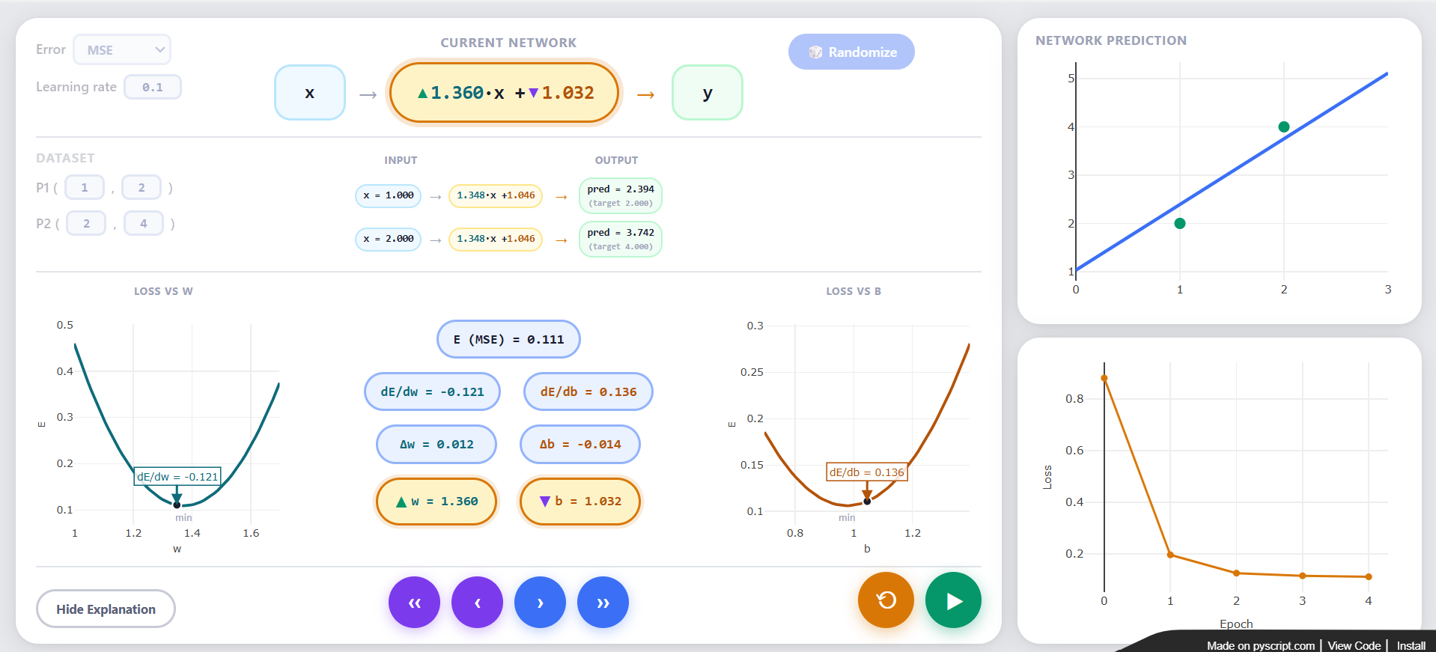1436x652 pixels.
Task: Step forward one epoch with right arrow
Action: [540, 602]
